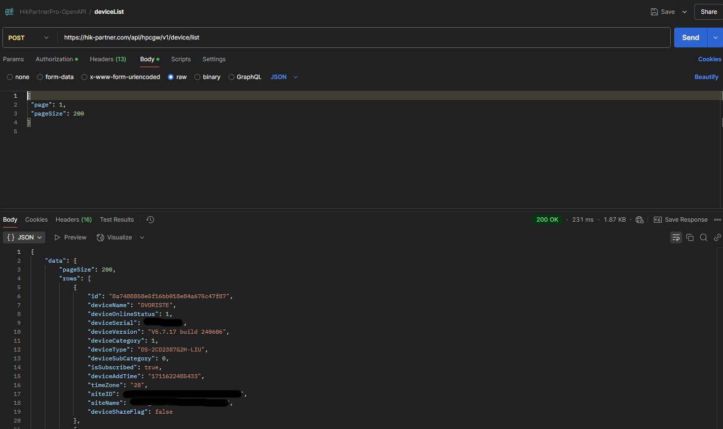Copy the response body using copy icon
The width and height of the screenshot is (723, 429).
point(690,237)
